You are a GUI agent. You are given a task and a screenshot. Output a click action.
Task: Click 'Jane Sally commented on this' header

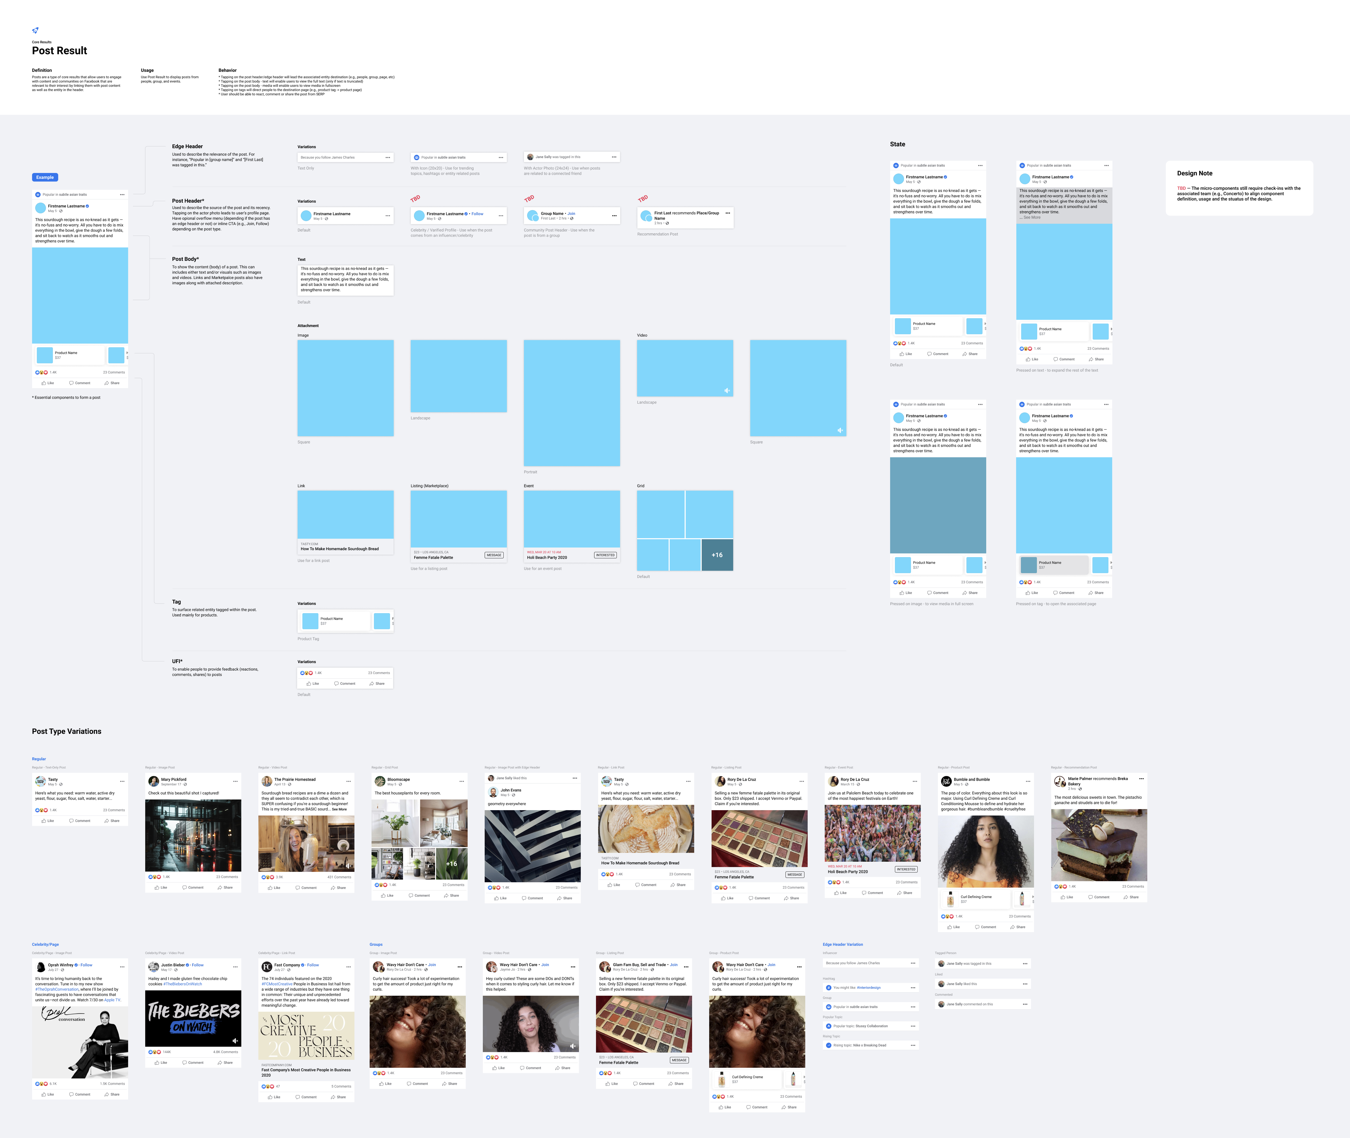(983, 1004)
